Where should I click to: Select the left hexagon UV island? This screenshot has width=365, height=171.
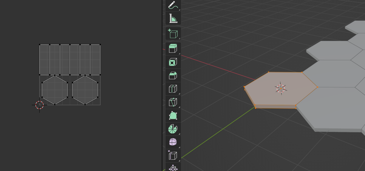[x=55, y=90]
